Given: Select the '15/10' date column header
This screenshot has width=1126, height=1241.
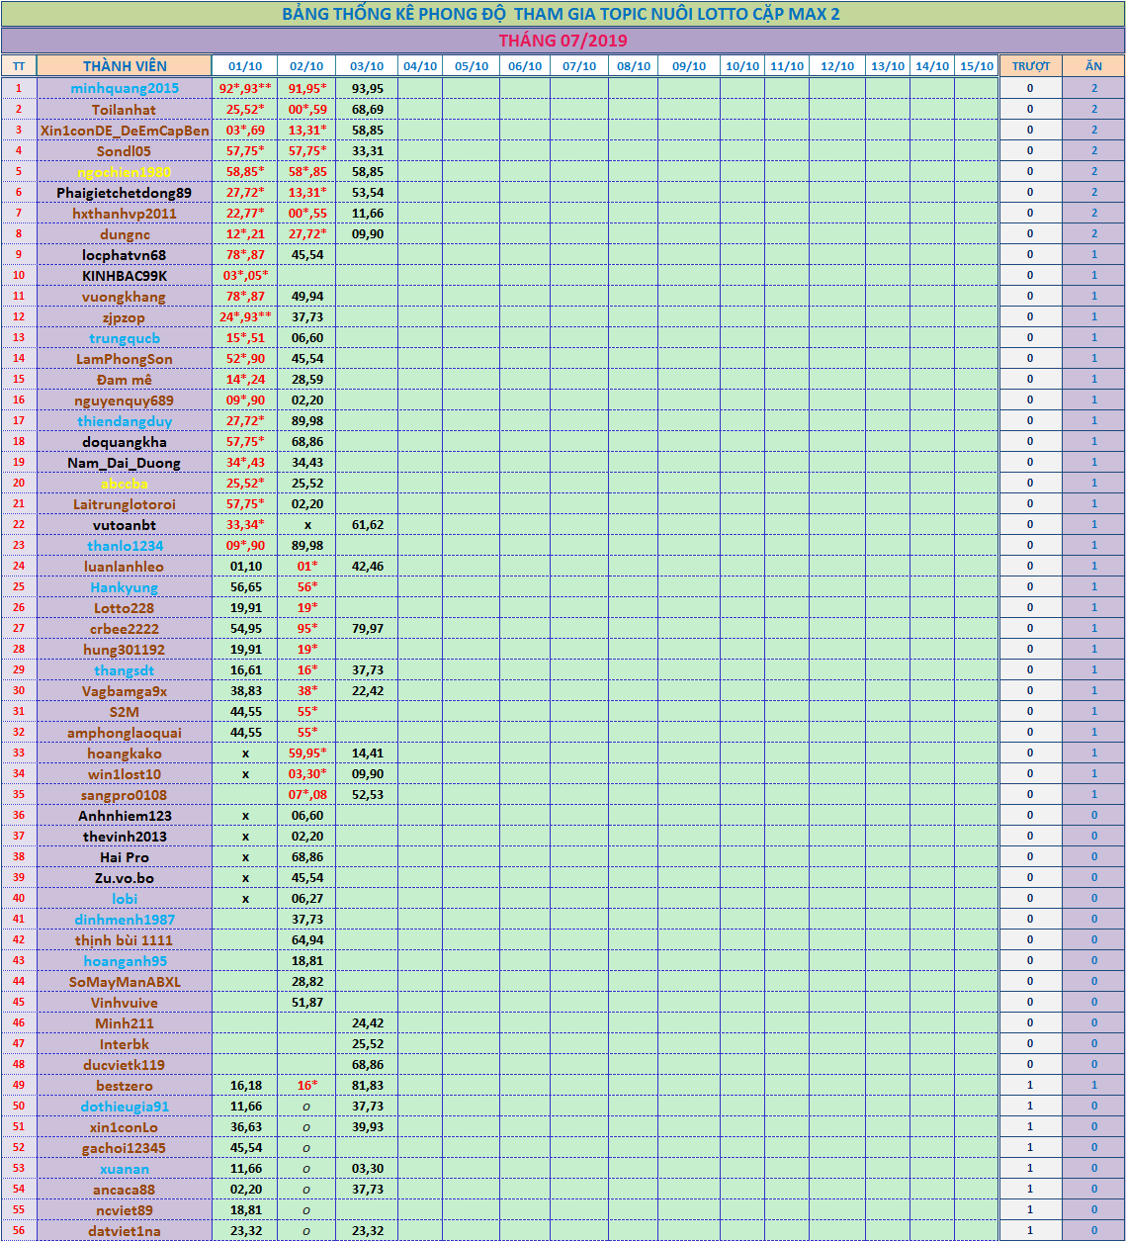Looking at the screenshot, I should [x=977, y=66].
